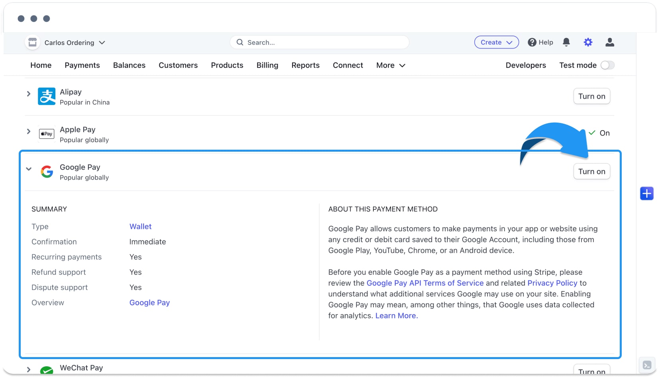
Task: Collapse the Google Pay details section
Action: pos(29,169)
